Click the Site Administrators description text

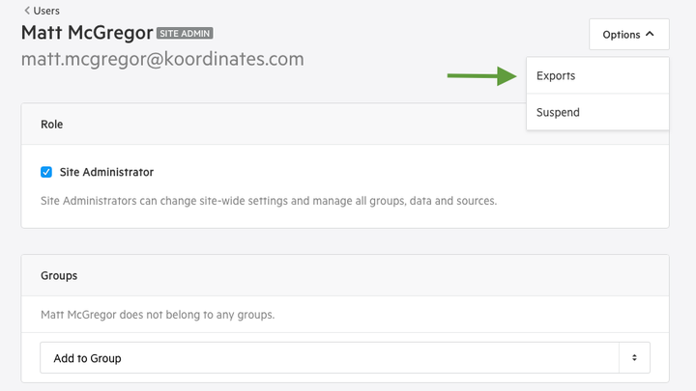tap(269, 201)
